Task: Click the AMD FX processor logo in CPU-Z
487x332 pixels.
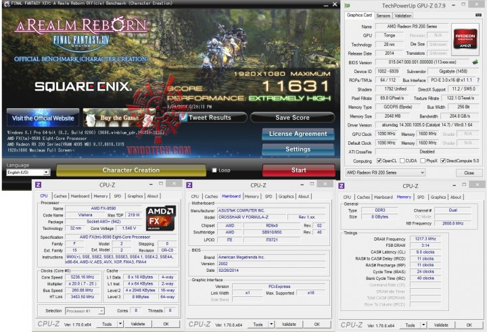Action: pyautogui.click(x=160, y=218)
